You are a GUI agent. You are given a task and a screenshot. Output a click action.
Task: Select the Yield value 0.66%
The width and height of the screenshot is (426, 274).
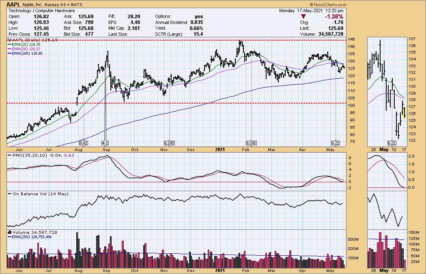196,28
